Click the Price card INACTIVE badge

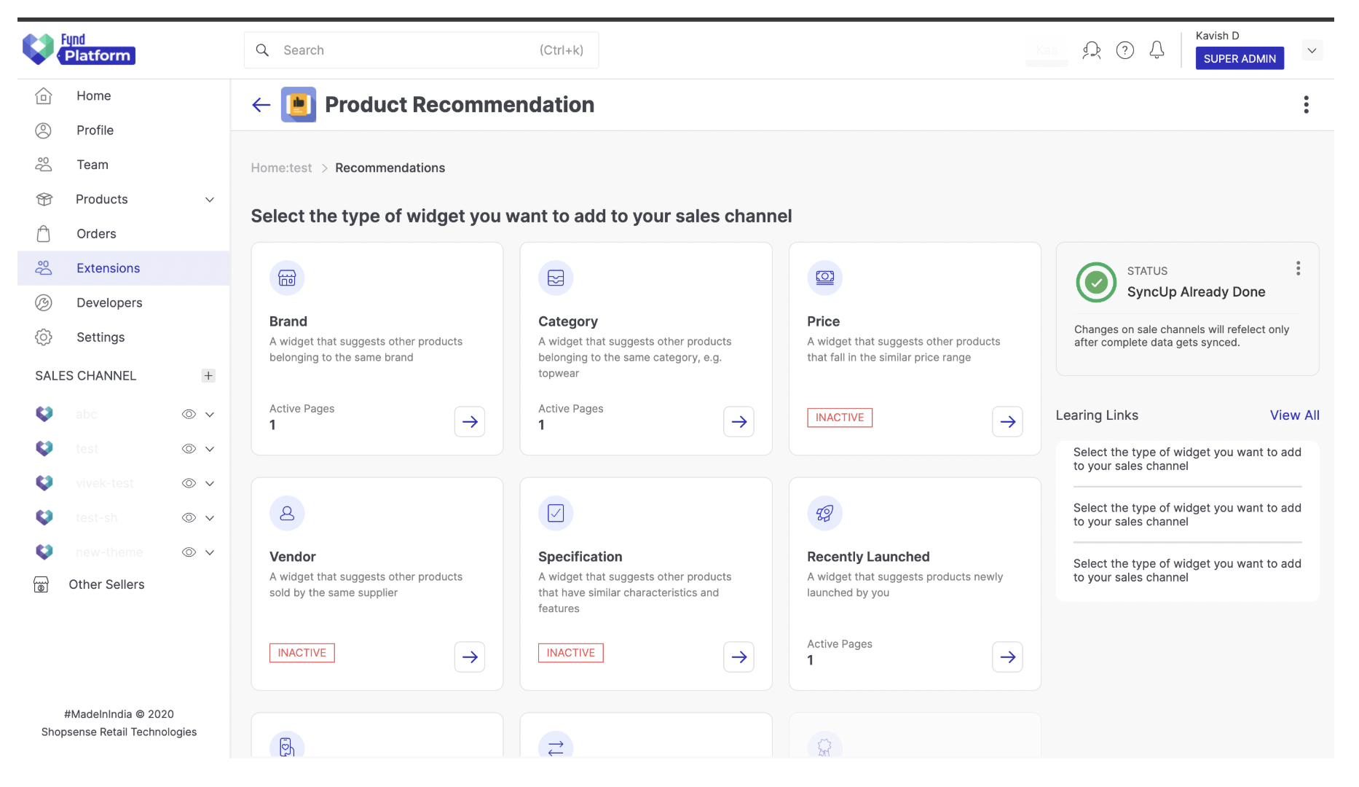point(840,418)
